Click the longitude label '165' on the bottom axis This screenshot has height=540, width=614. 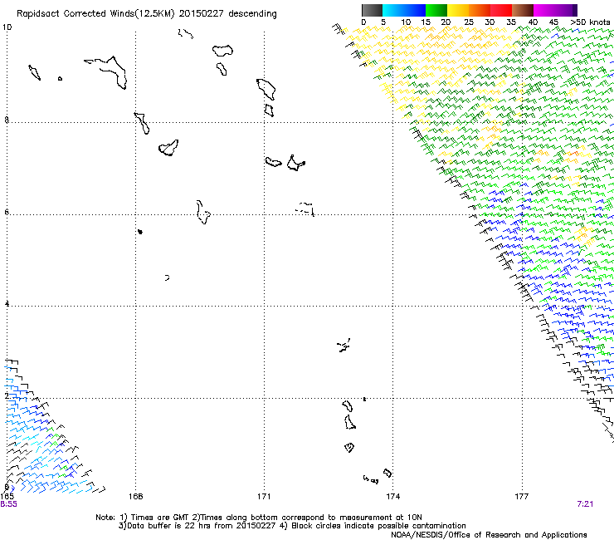[x=7, y=497]
